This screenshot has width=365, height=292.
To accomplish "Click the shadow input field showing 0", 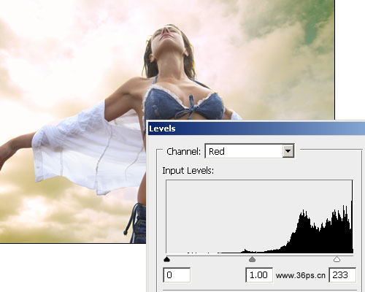I will click(177, 275).
